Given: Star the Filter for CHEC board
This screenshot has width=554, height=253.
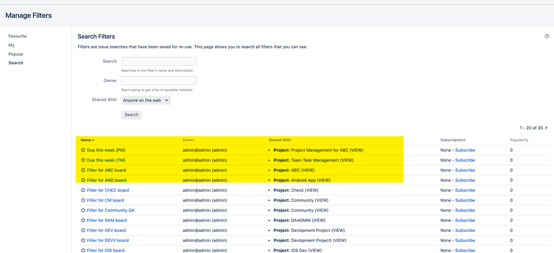Looking at the screenshot, I should (83, 190).
